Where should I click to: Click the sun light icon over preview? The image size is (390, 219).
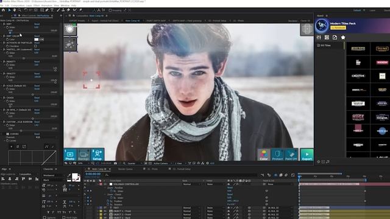(70, 30)
